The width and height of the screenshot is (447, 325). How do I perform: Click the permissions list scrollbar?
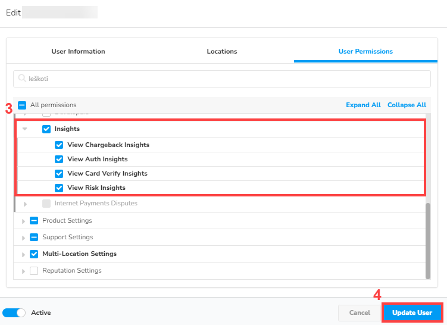(427, 238)
